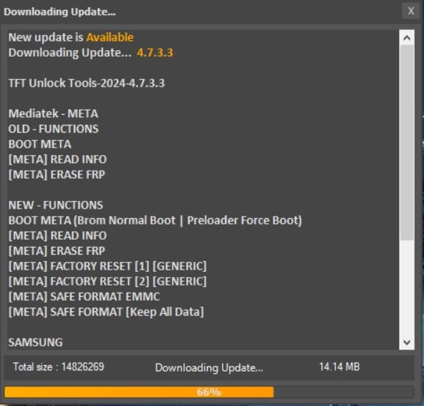Click the 'OLD - FUNCTIONS' line

(53, 128)
